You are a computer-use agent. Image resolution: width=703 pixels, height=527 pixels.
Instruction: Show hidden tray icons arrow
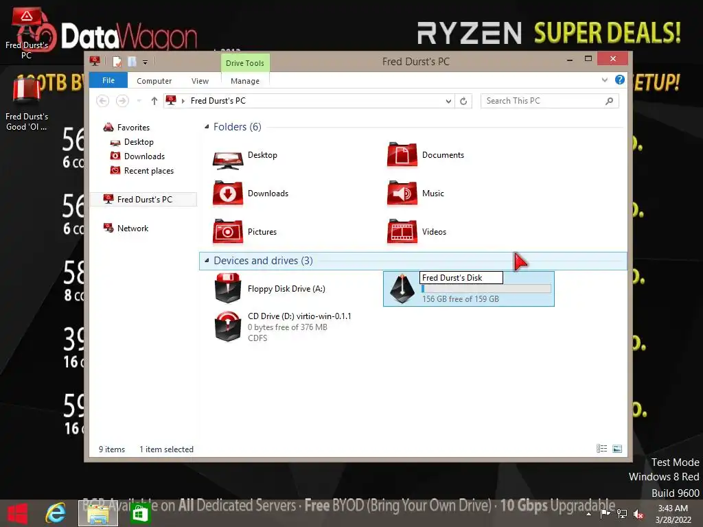coord(588,515)
